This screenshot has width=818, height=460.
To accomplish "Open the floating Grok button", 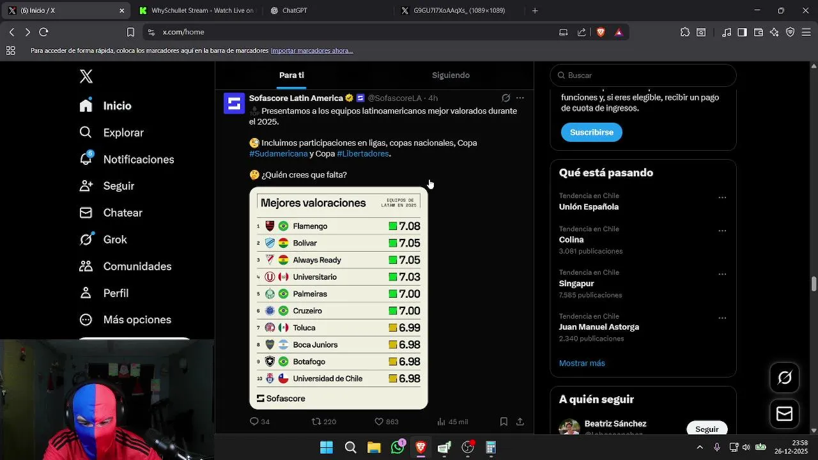I will point(785,378).
